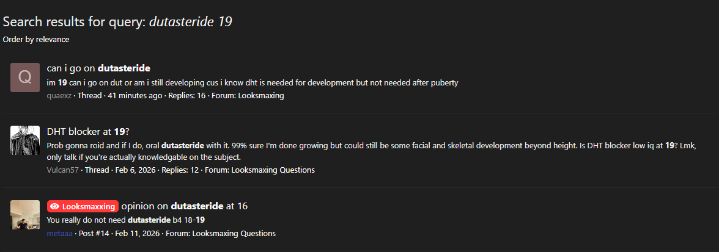The image size is (719, 252).
Task: Go to metaaa's username link
Action: pyautogui.click(x=59, y=234)
